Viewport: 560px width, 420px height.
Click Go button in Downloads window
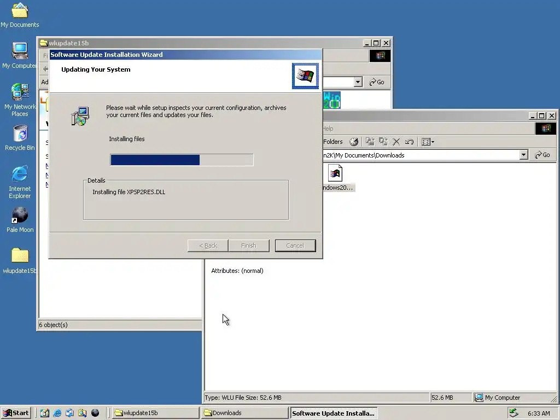click(x=542, y=155)
